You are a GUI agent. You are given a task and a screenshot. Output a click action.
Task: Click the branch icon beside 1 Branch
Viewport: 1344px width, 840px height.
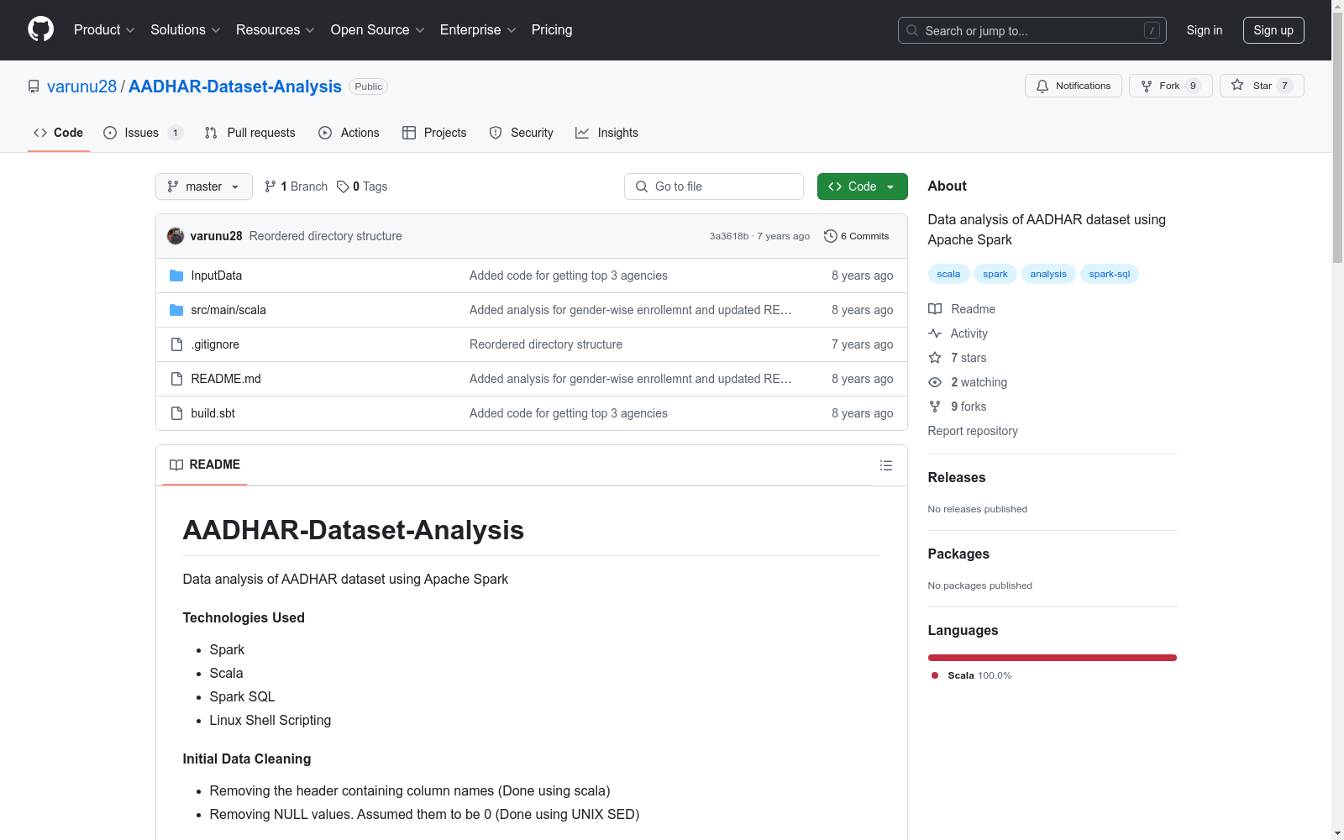[270, 186]
